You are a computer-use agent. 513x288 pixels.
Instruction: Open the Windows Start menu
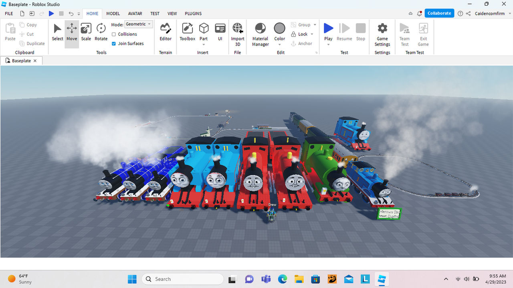tap(132, 279)
